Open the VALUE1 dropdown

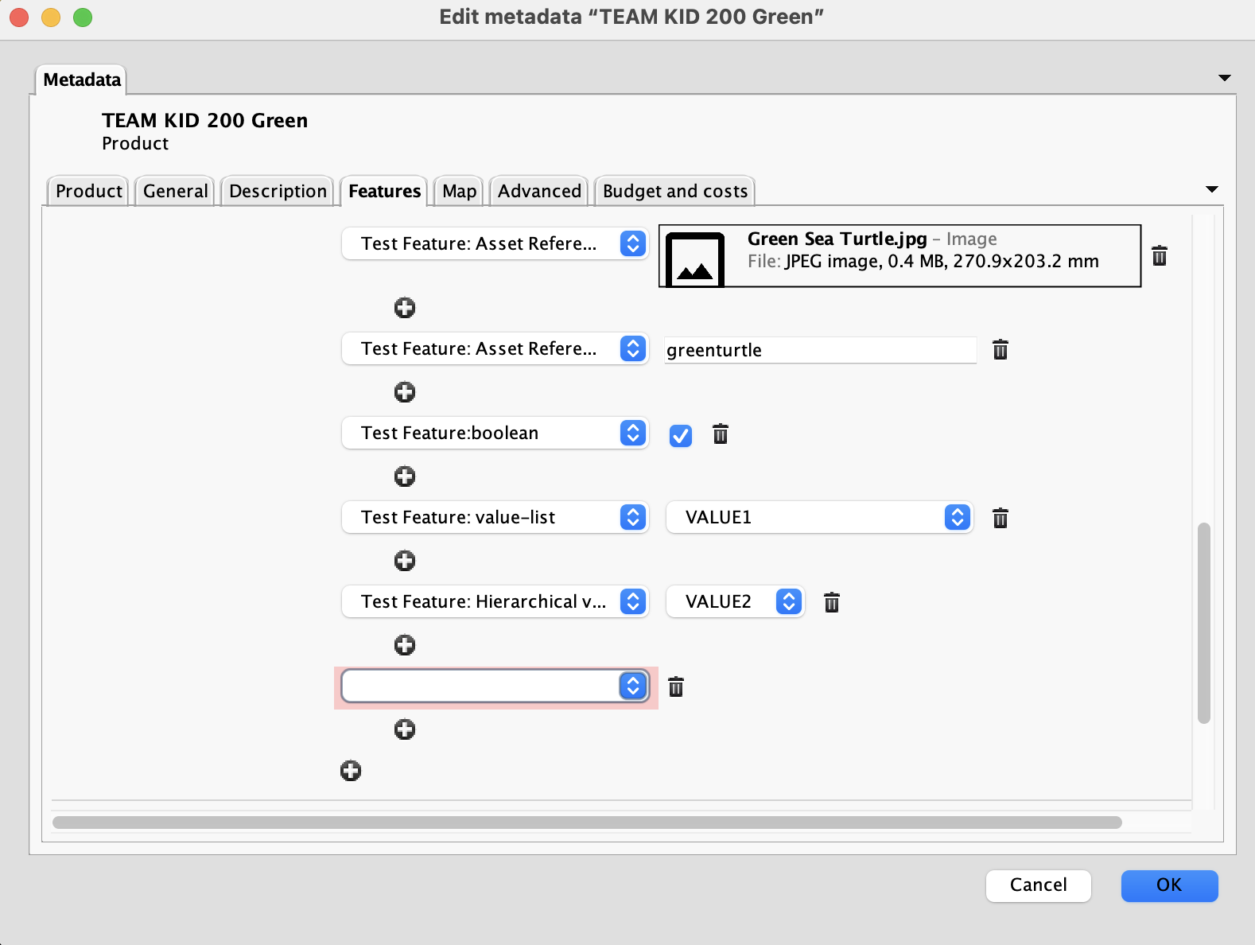click(x=819, y=518)
